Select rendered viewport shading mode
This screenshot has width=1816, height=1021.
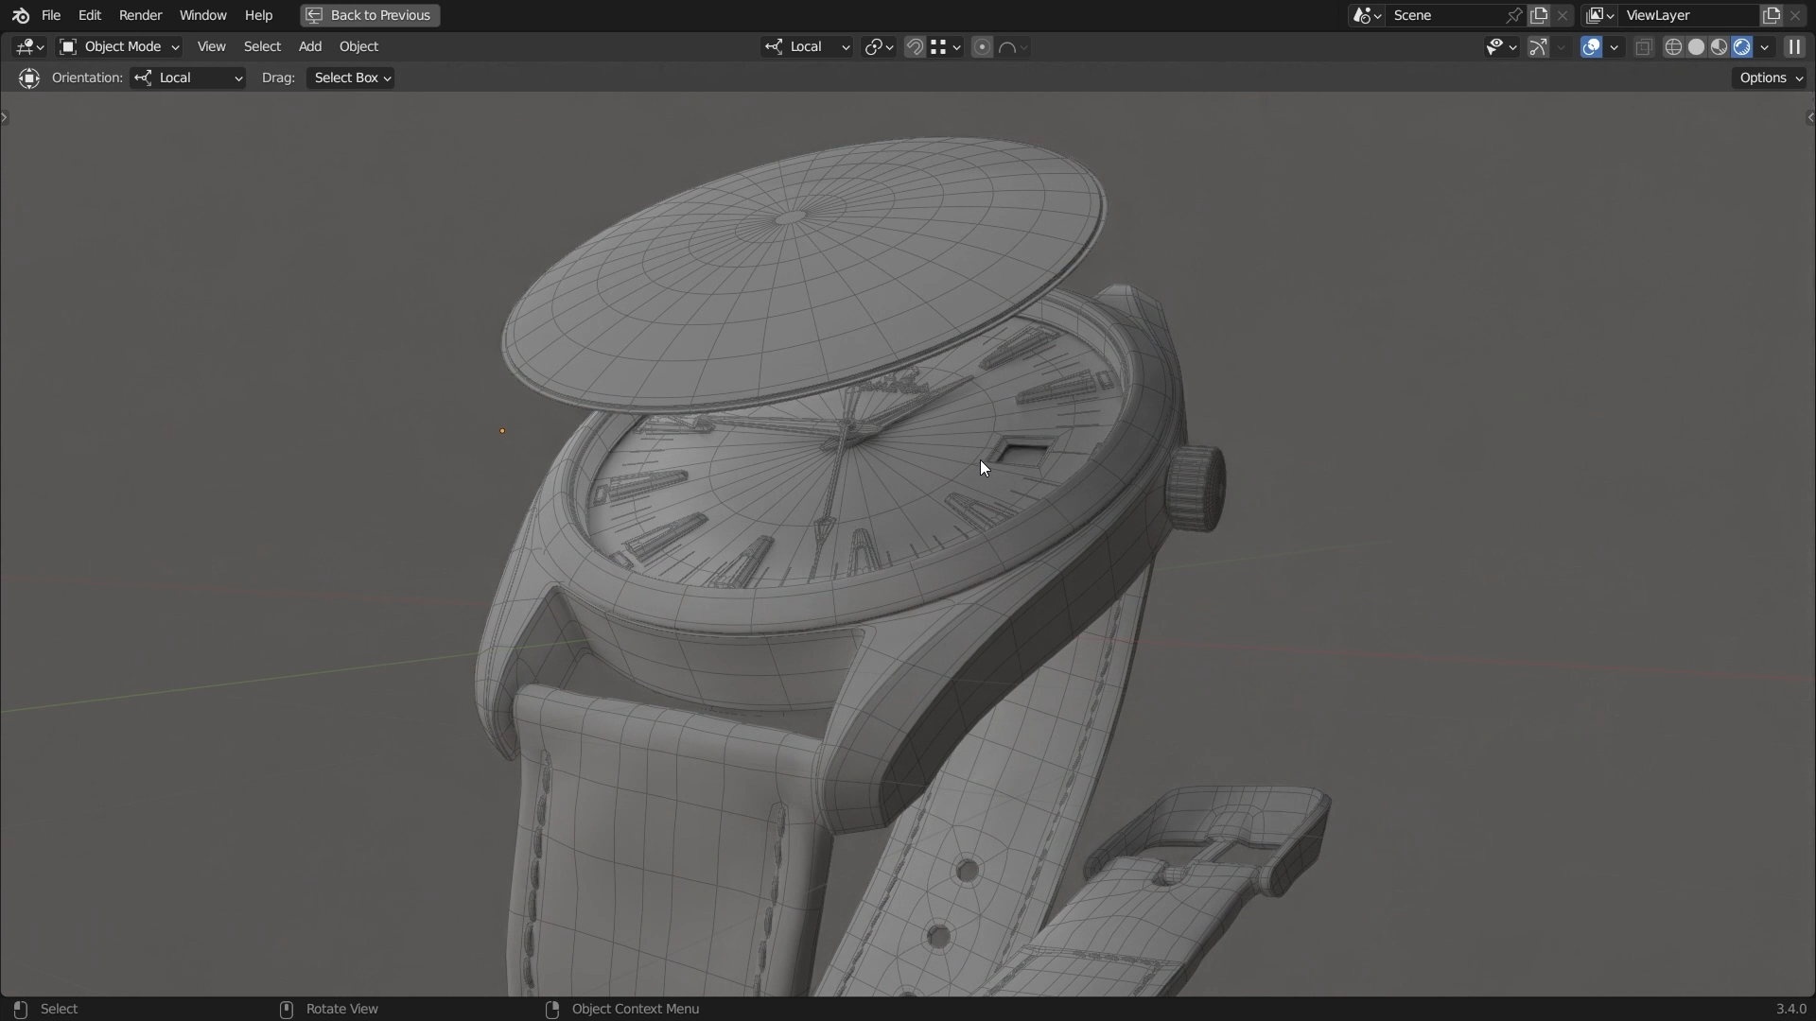point(1742,47)
